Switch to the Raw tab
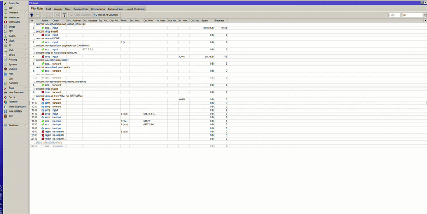 coord(67,9)
